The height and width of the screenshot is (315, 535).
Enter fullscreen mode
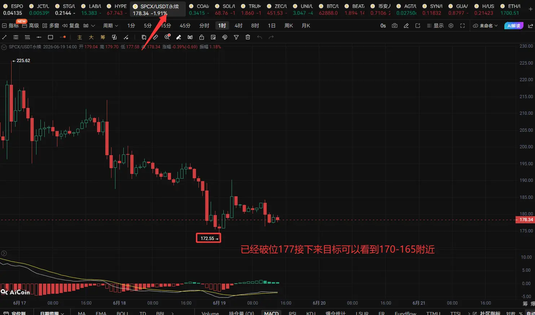pos(462,26)
